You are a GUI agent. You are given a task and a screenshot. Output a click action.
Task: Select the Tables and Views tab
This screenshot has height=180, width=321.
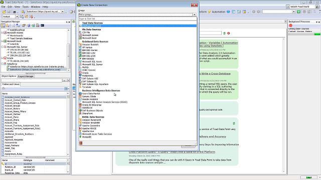pos(11,84)
